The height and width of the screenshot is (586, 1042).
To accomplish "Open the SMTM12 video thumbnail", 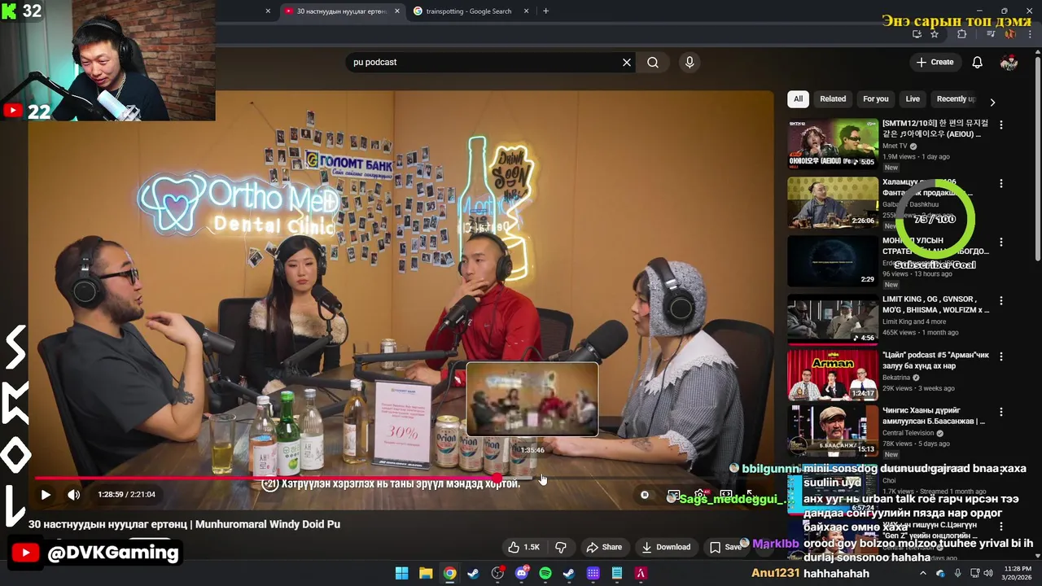I will pos(832,143).
